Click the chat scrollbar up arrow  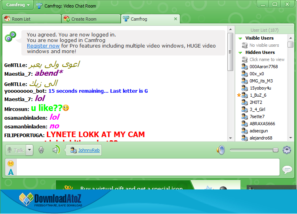click(230, 29)
